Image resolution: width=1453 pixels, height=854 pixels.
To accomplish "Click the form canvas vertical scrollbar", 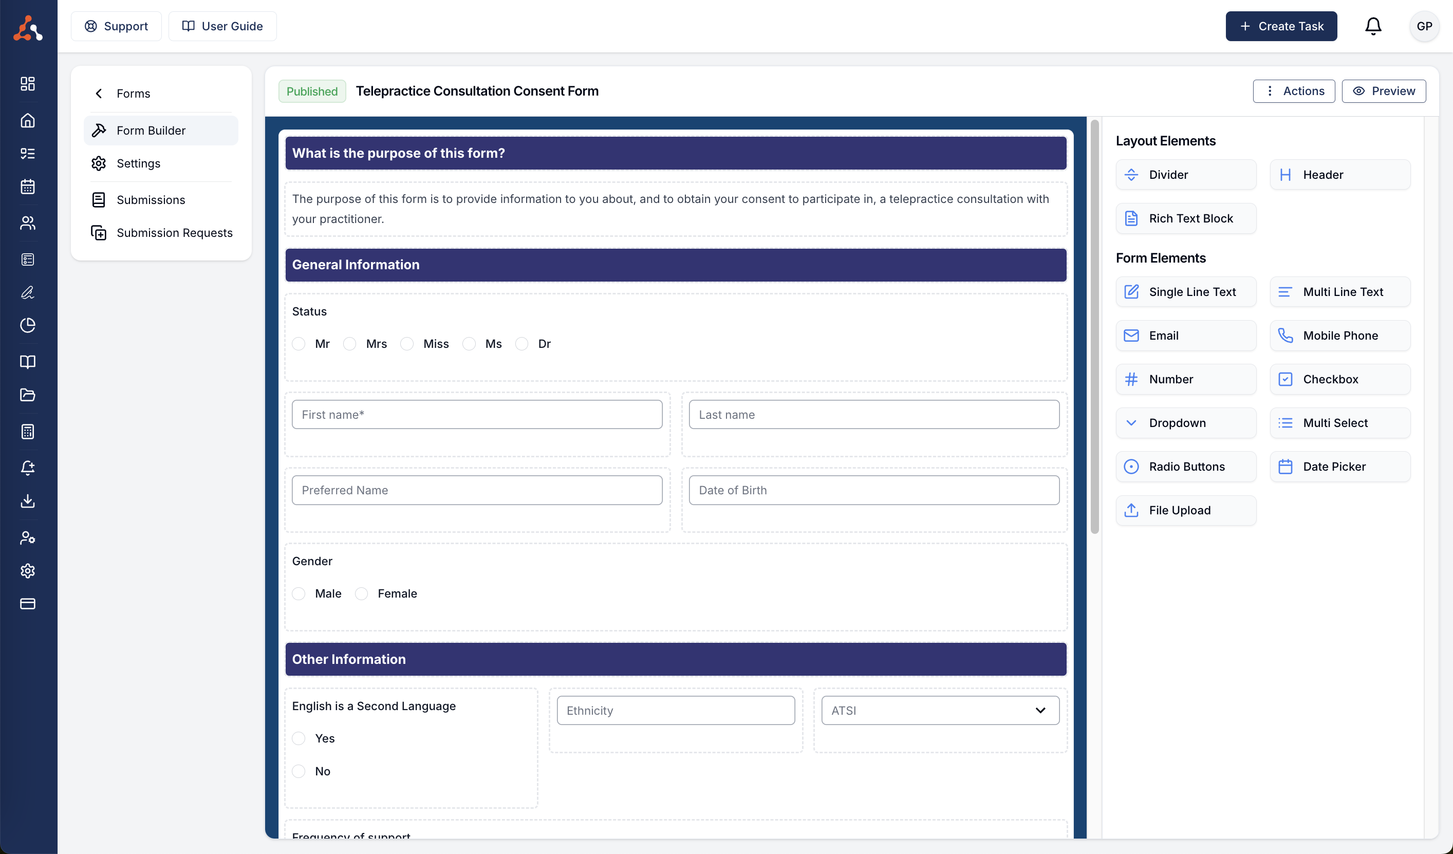I will tap(1094, 327).
